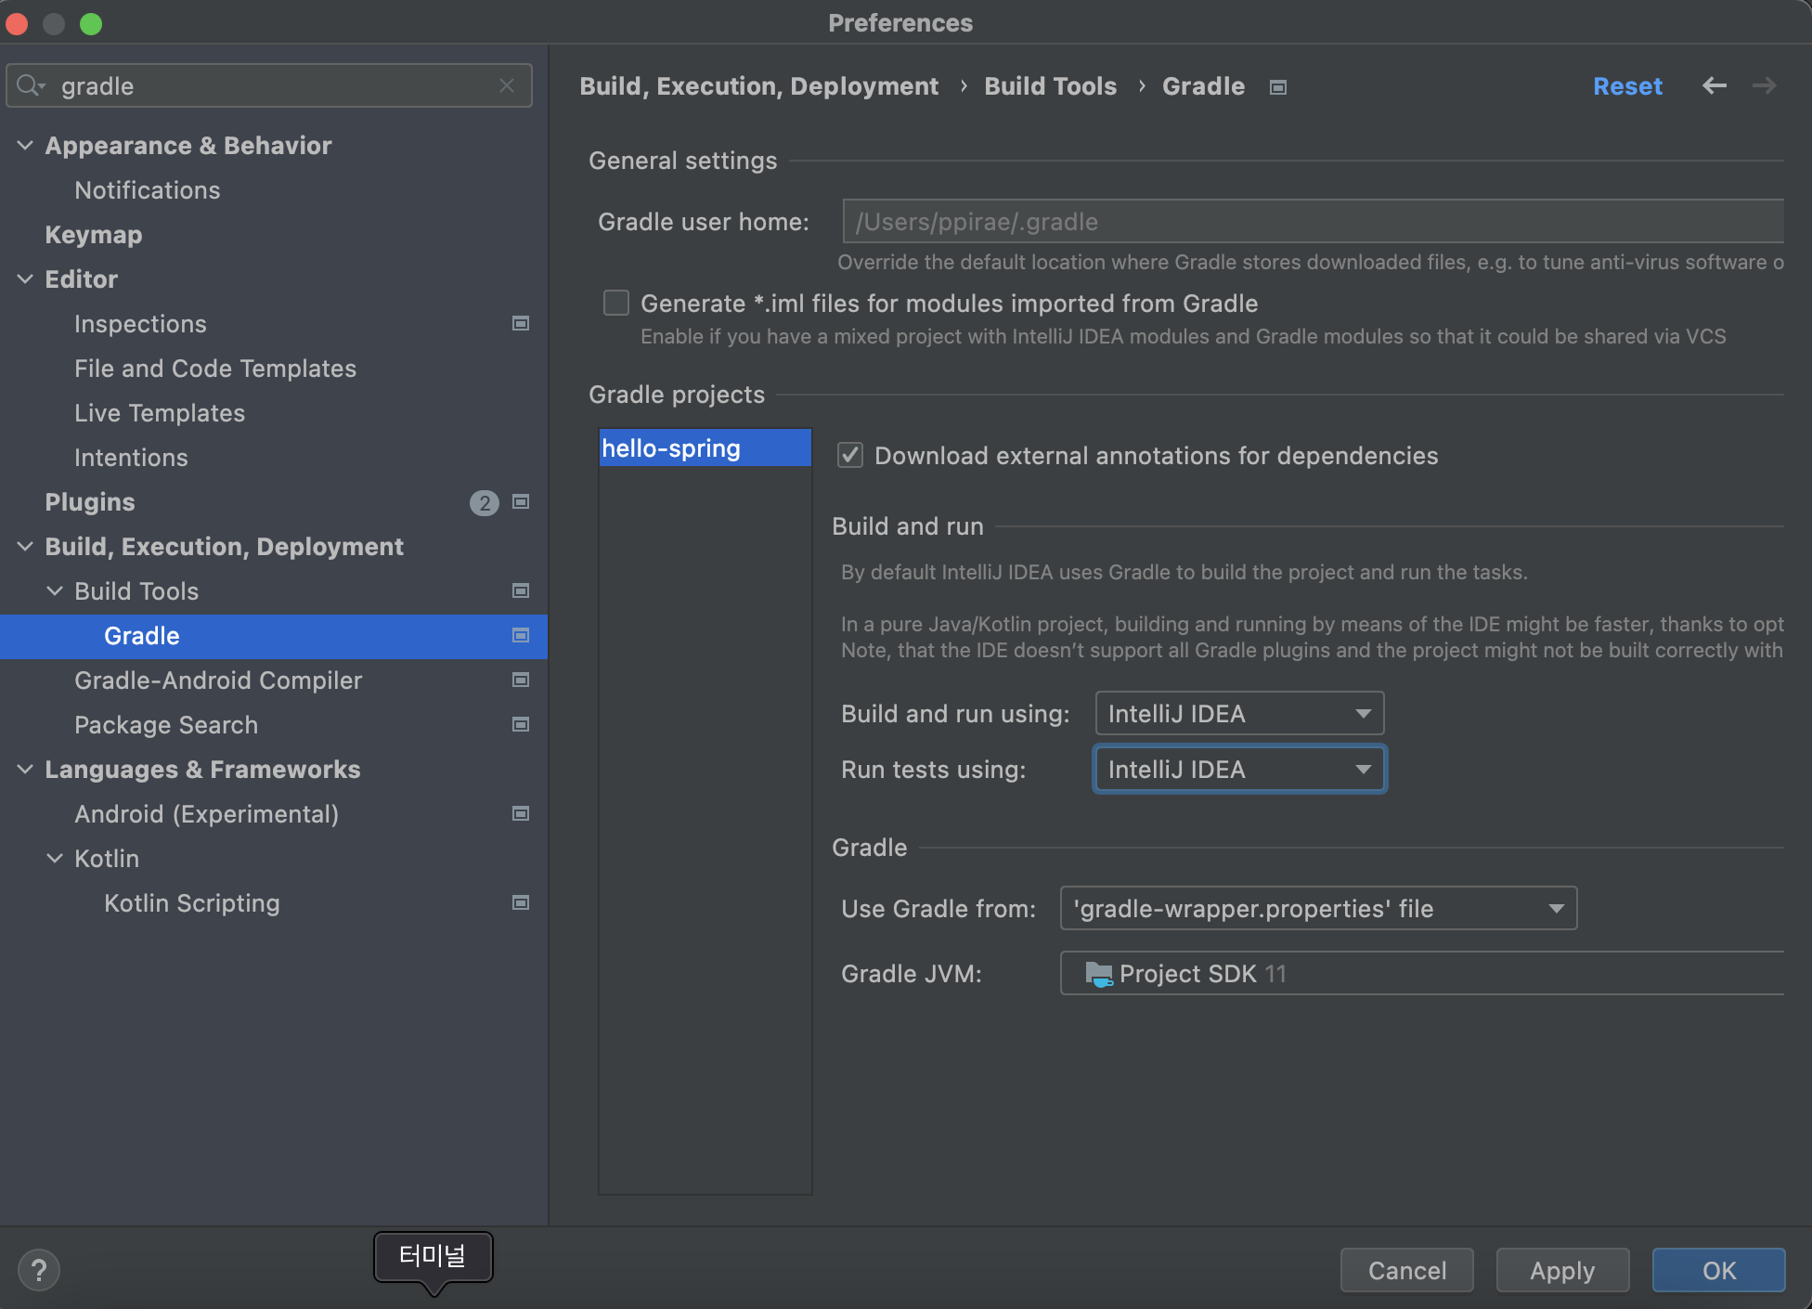Click the help question mark icon
This screenshot has width=1812, height=1309.
tap(39, 1270)
